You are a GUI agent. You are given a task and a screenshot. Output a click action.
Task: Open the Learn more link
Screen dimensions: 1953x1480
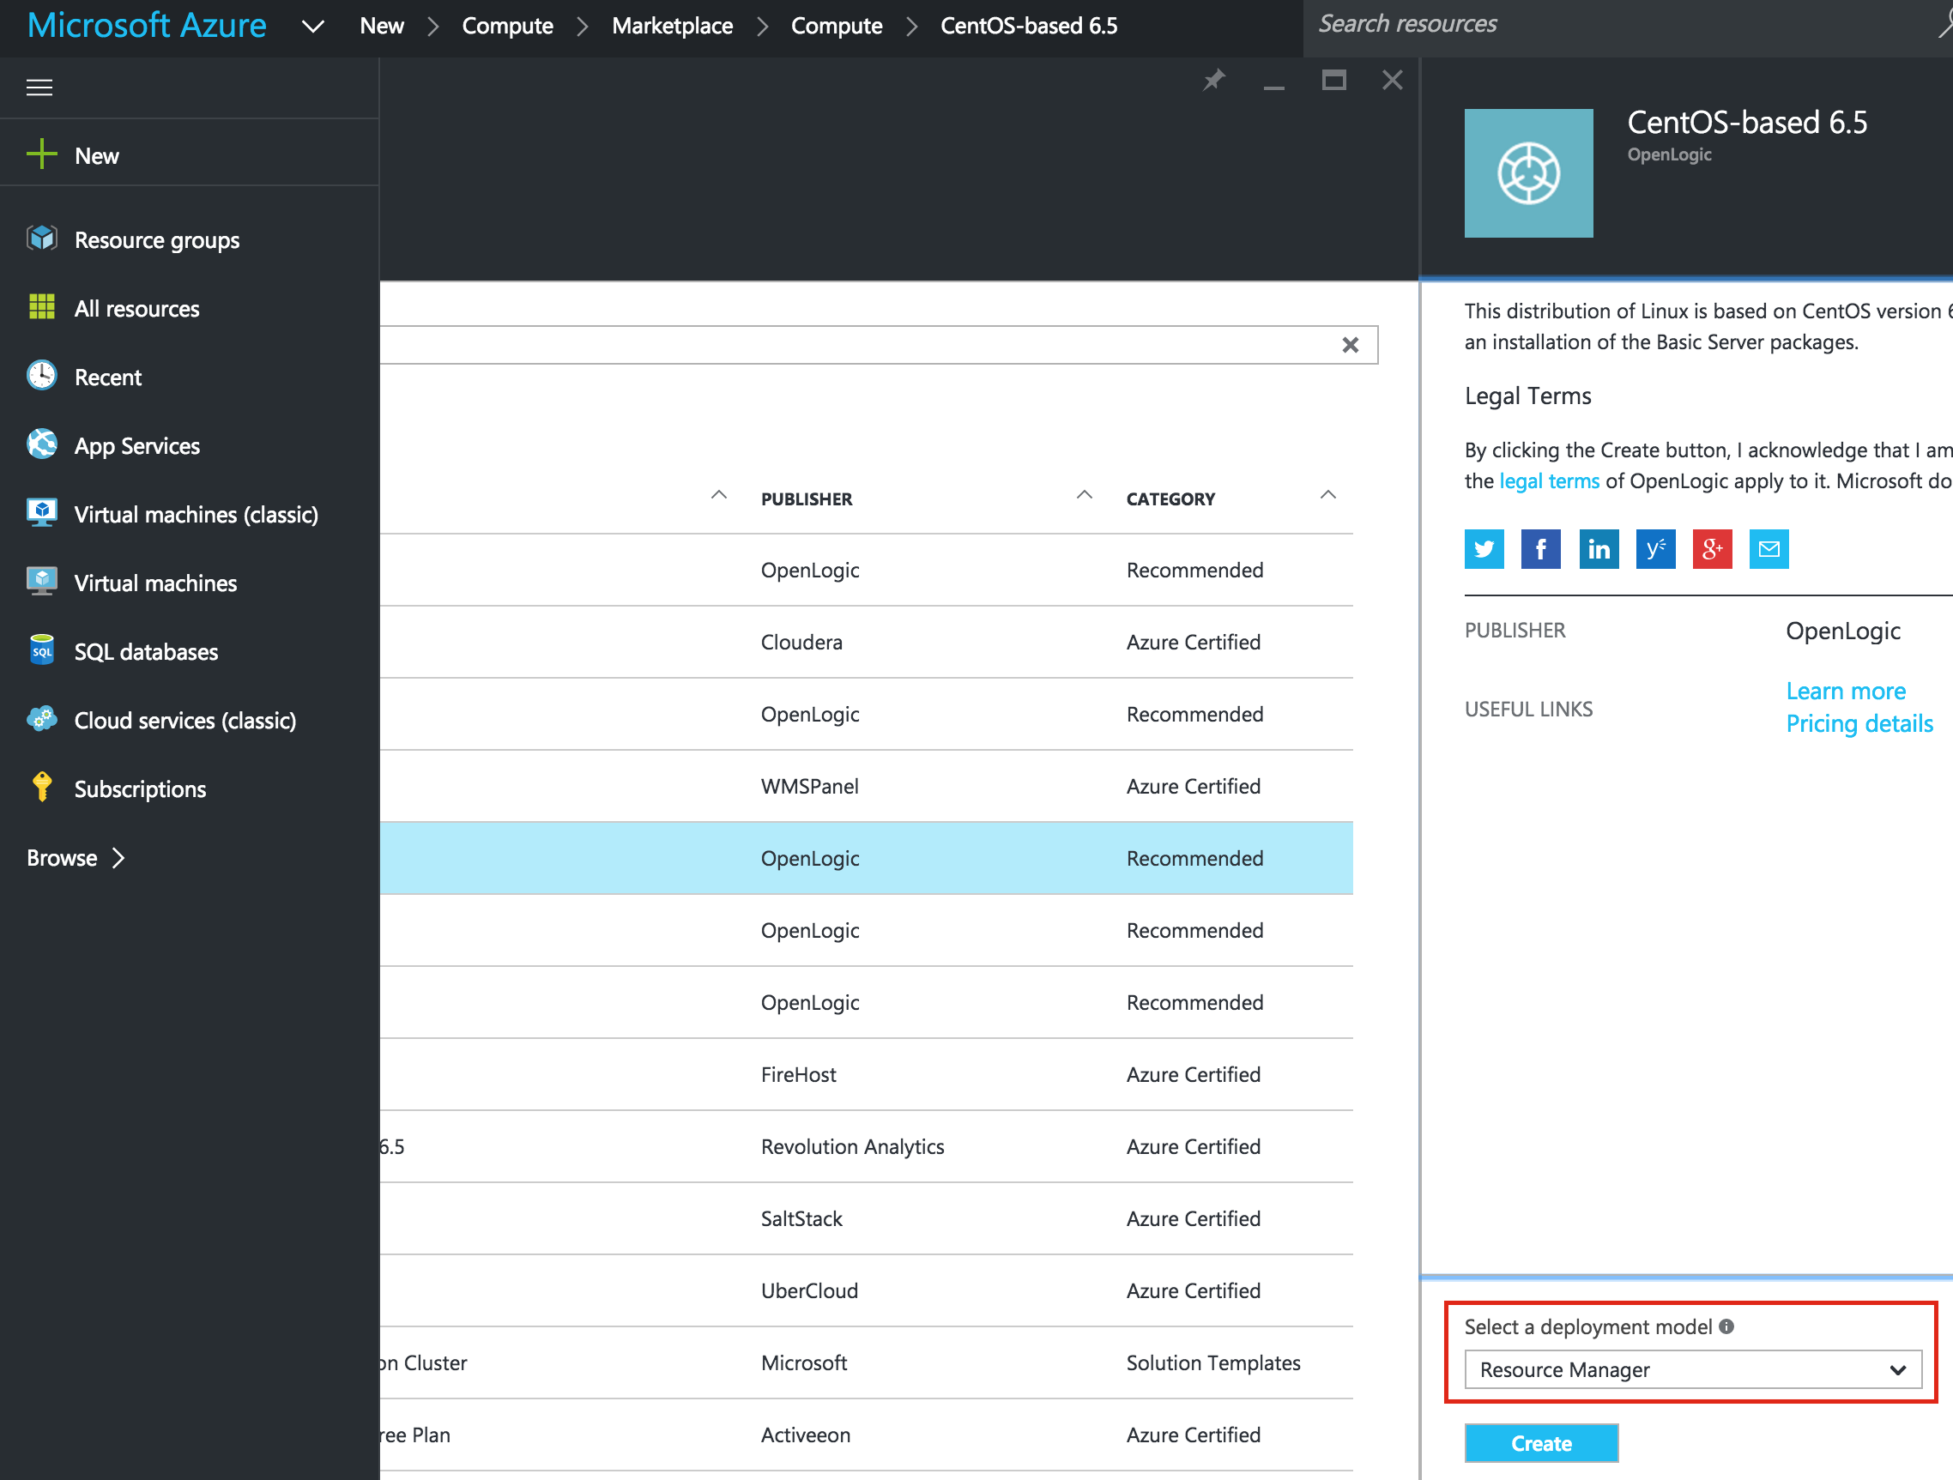pos(1845,691)
